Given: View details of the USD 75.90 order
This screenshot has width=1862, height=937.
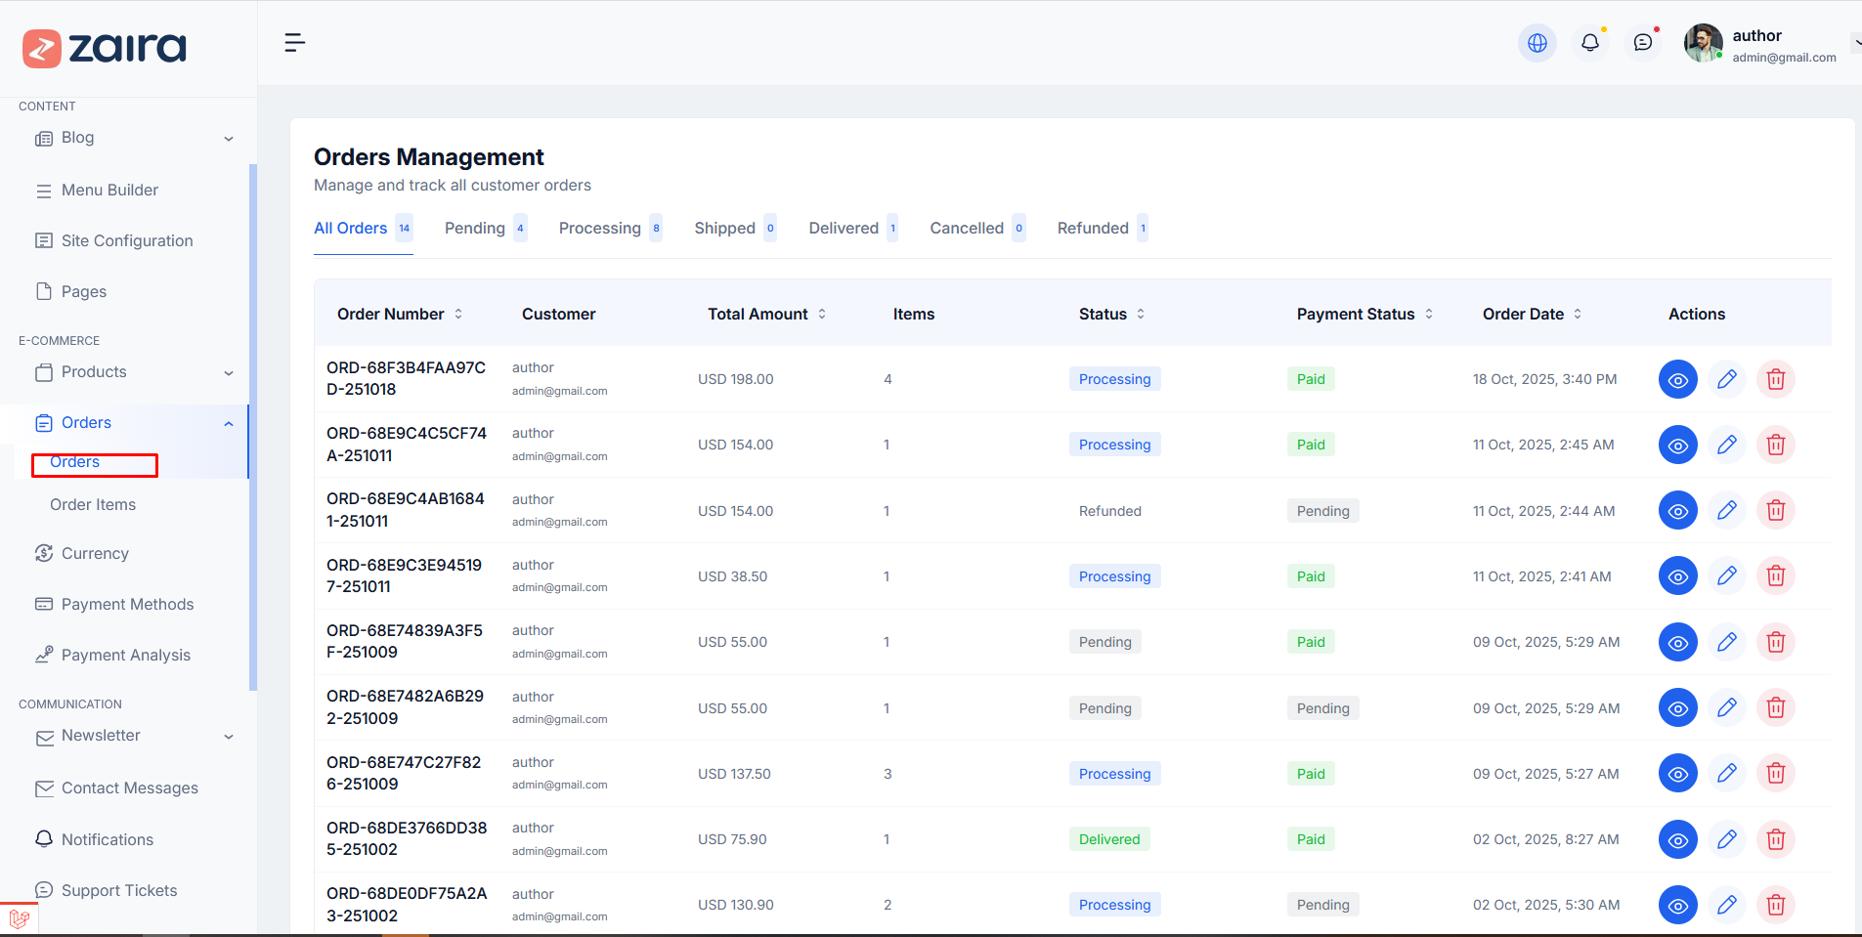Looking at the screenshot, I should [1677, 839].
